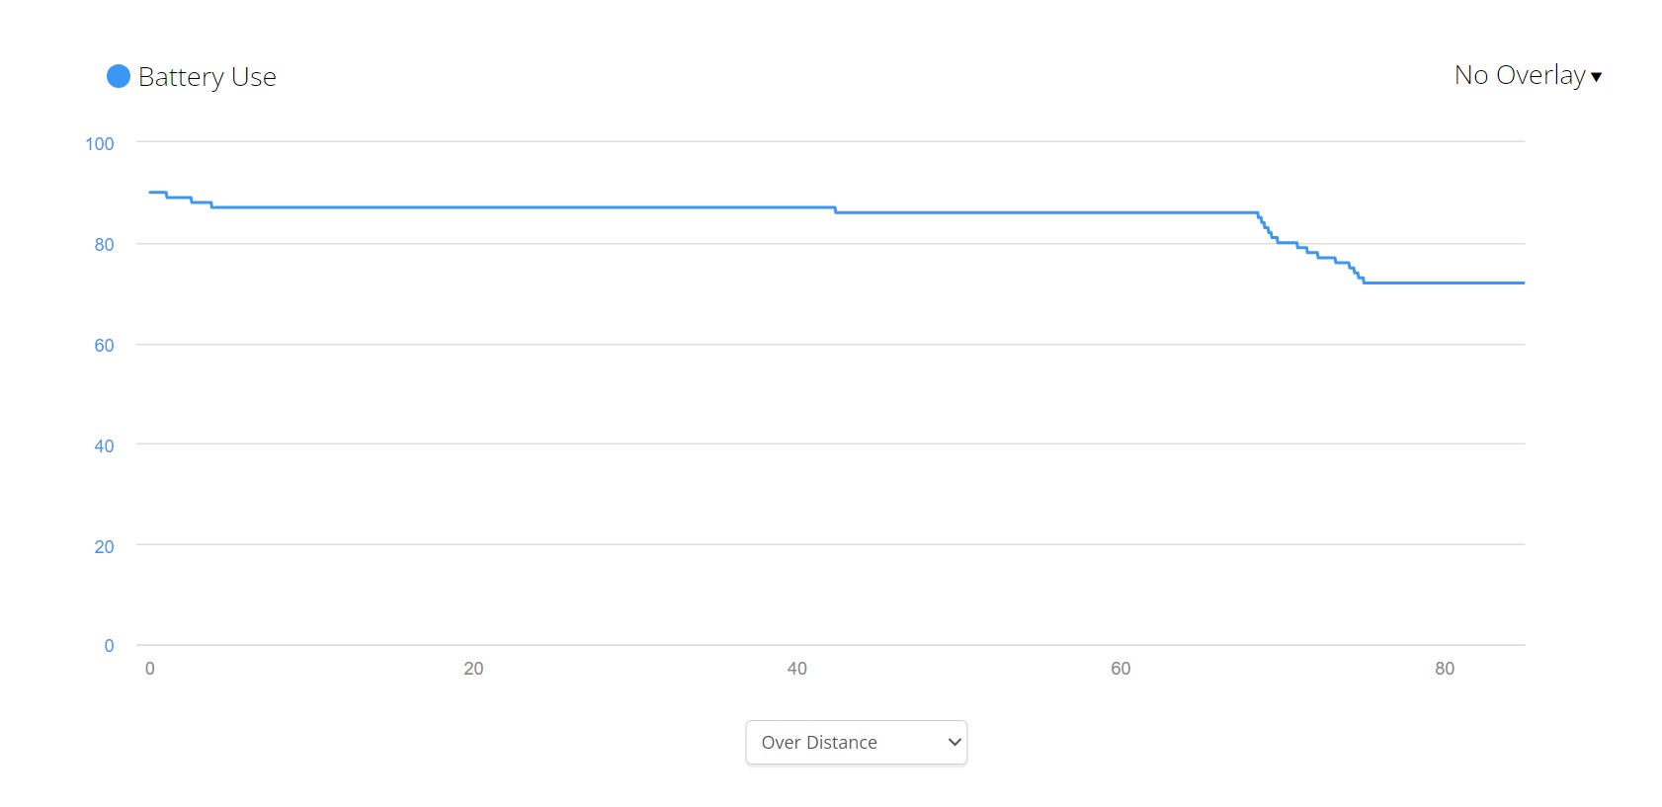Image resolution: width=1662 pixels, height=807 pixels.
Task: Click the blue 20 label on the y-axis
Action: pos(104,547)
